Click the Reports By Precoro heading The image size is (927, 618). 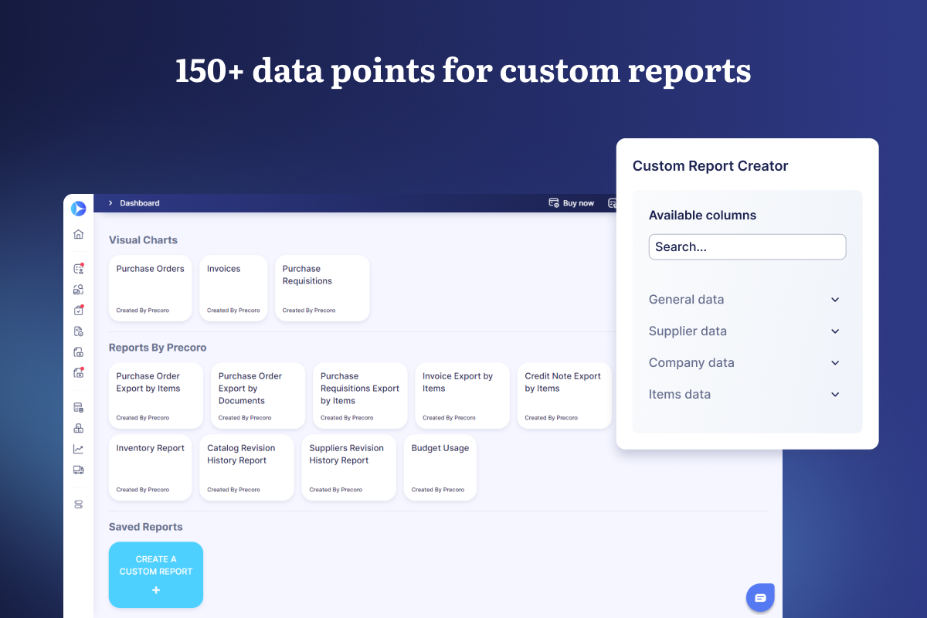(158, 348)
